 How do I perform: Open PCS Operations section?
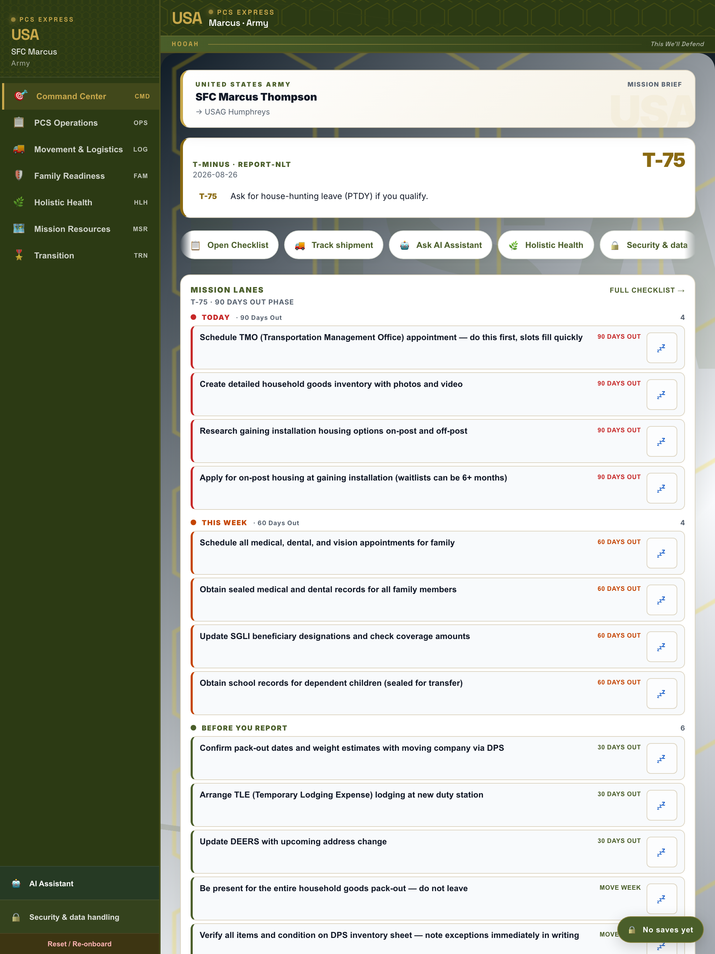[x=81, y=123]
